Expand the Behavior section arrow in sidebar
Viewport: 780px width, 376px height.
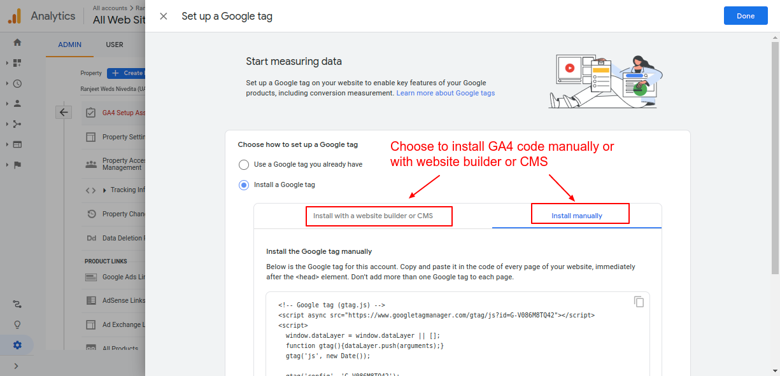[7, 144]
